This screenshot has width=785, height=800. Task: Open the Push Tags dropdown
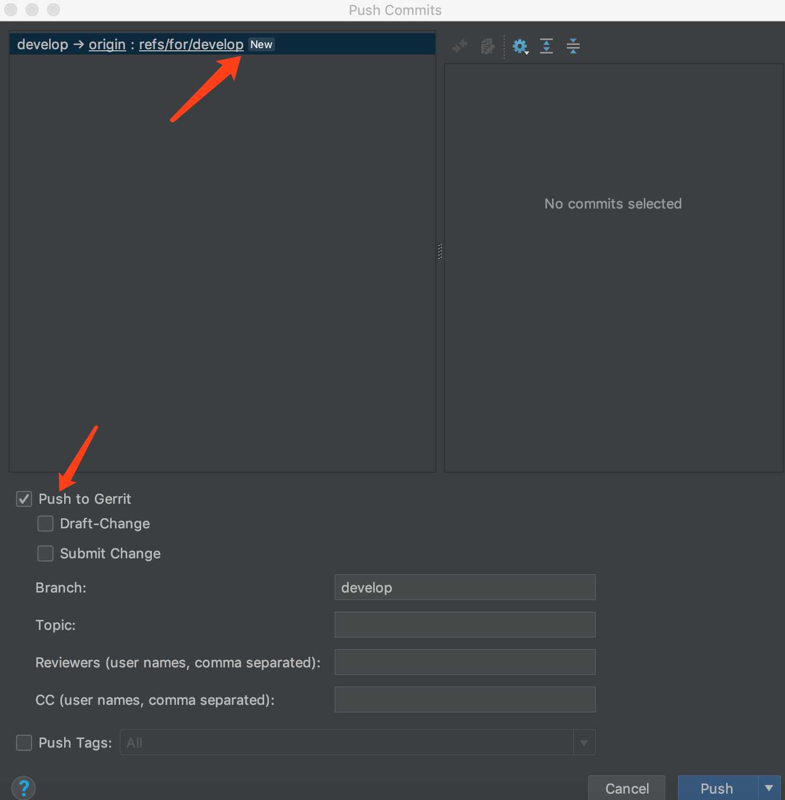[584, 743]
